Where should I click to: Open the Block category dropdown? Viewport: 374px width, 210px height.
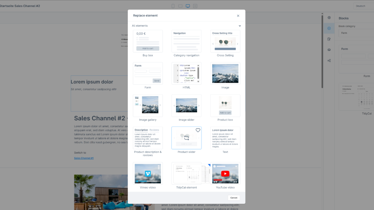pyautogui.click(x=356, y=33)
